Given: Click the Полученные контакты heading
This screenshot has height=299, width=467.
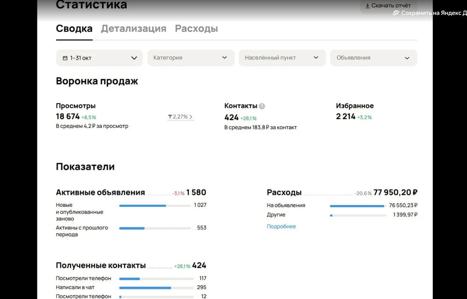Looking at the screenshot, I should click(x=101, y=265).
